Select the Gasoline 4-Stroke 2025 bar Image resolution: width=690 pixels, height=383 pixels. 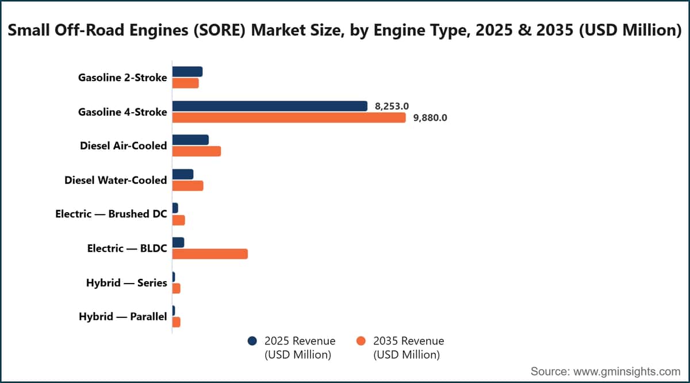tap(270, 106)
